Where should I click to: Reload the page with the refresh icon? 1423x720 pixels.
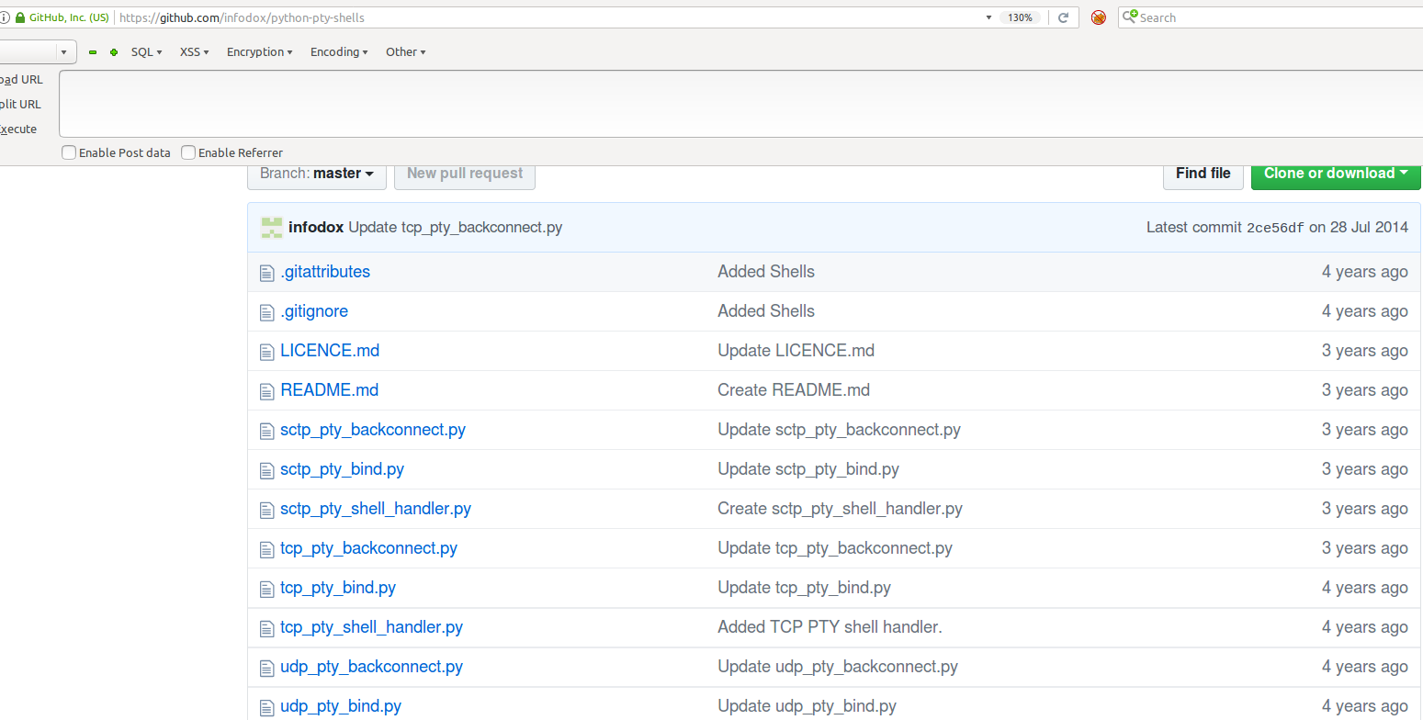1063,17
